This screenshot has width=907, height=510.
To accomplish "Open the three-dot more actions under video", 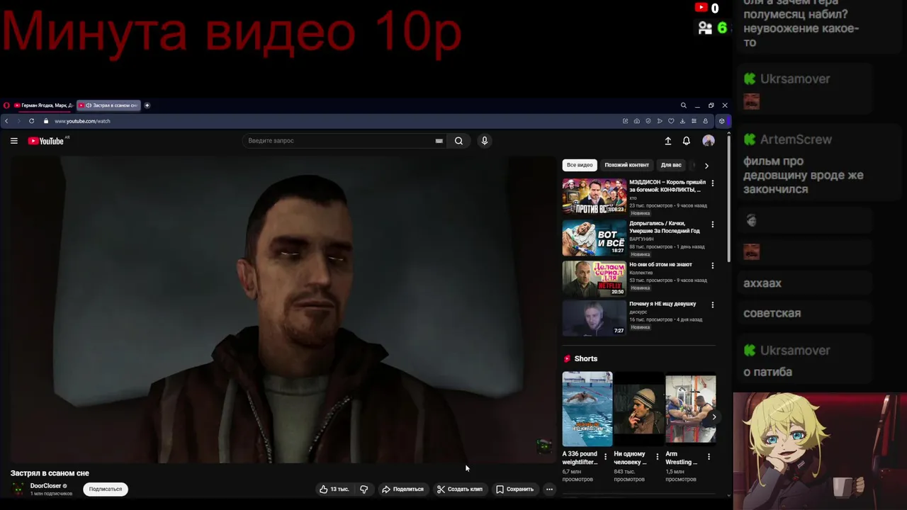I will click(x=549, y=489).
